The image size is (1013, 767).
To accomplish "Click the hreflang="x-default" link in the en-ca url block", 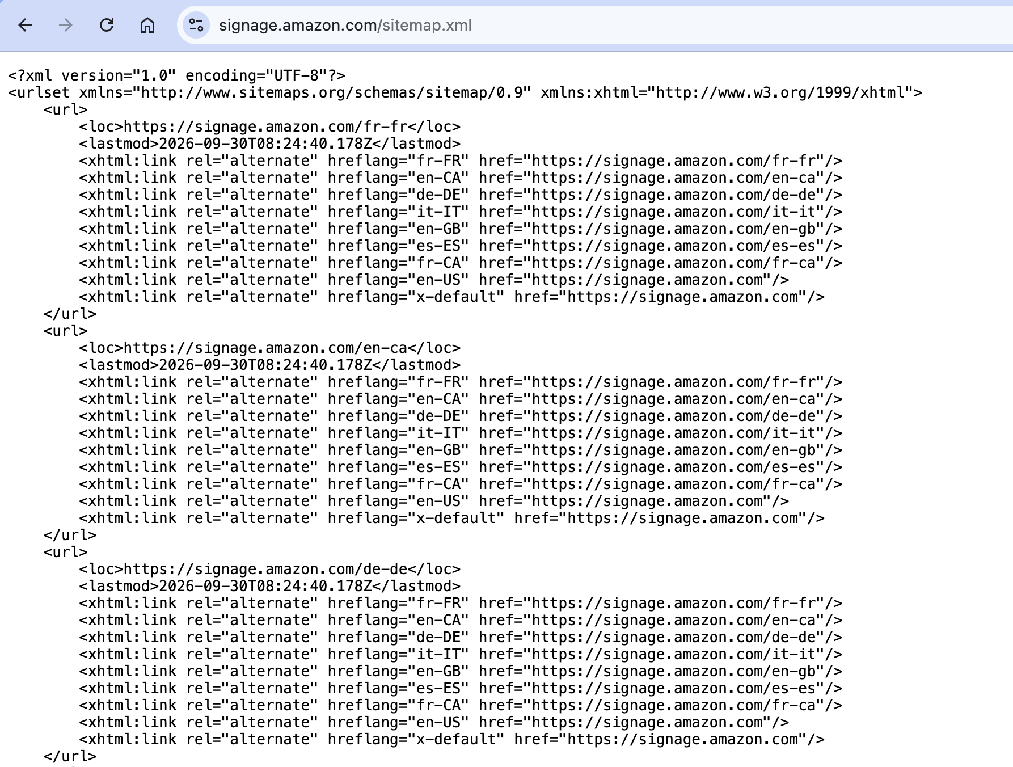I will pyautogui.click(x=452, y=518).
